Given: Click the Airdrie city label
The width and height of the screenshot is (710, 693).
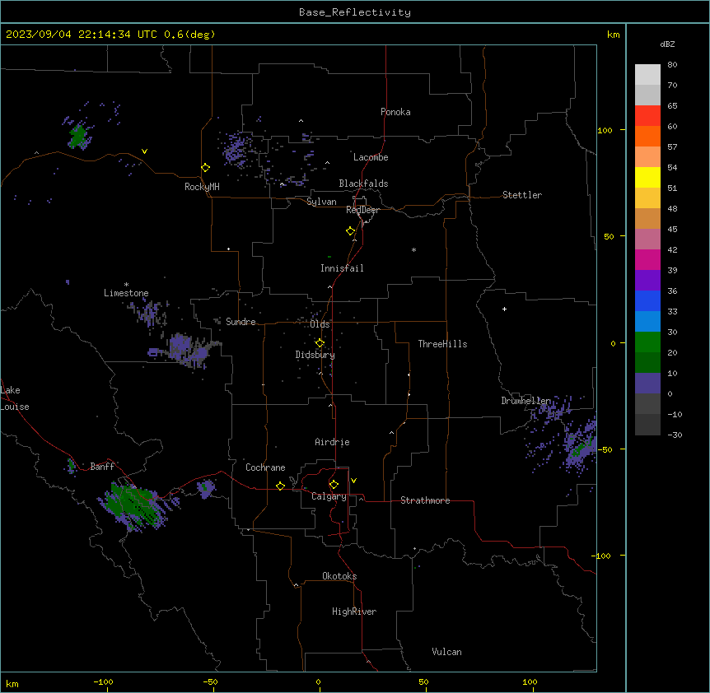Looking at the screenshot, I should pyautogui.click(x=333, y=442).
